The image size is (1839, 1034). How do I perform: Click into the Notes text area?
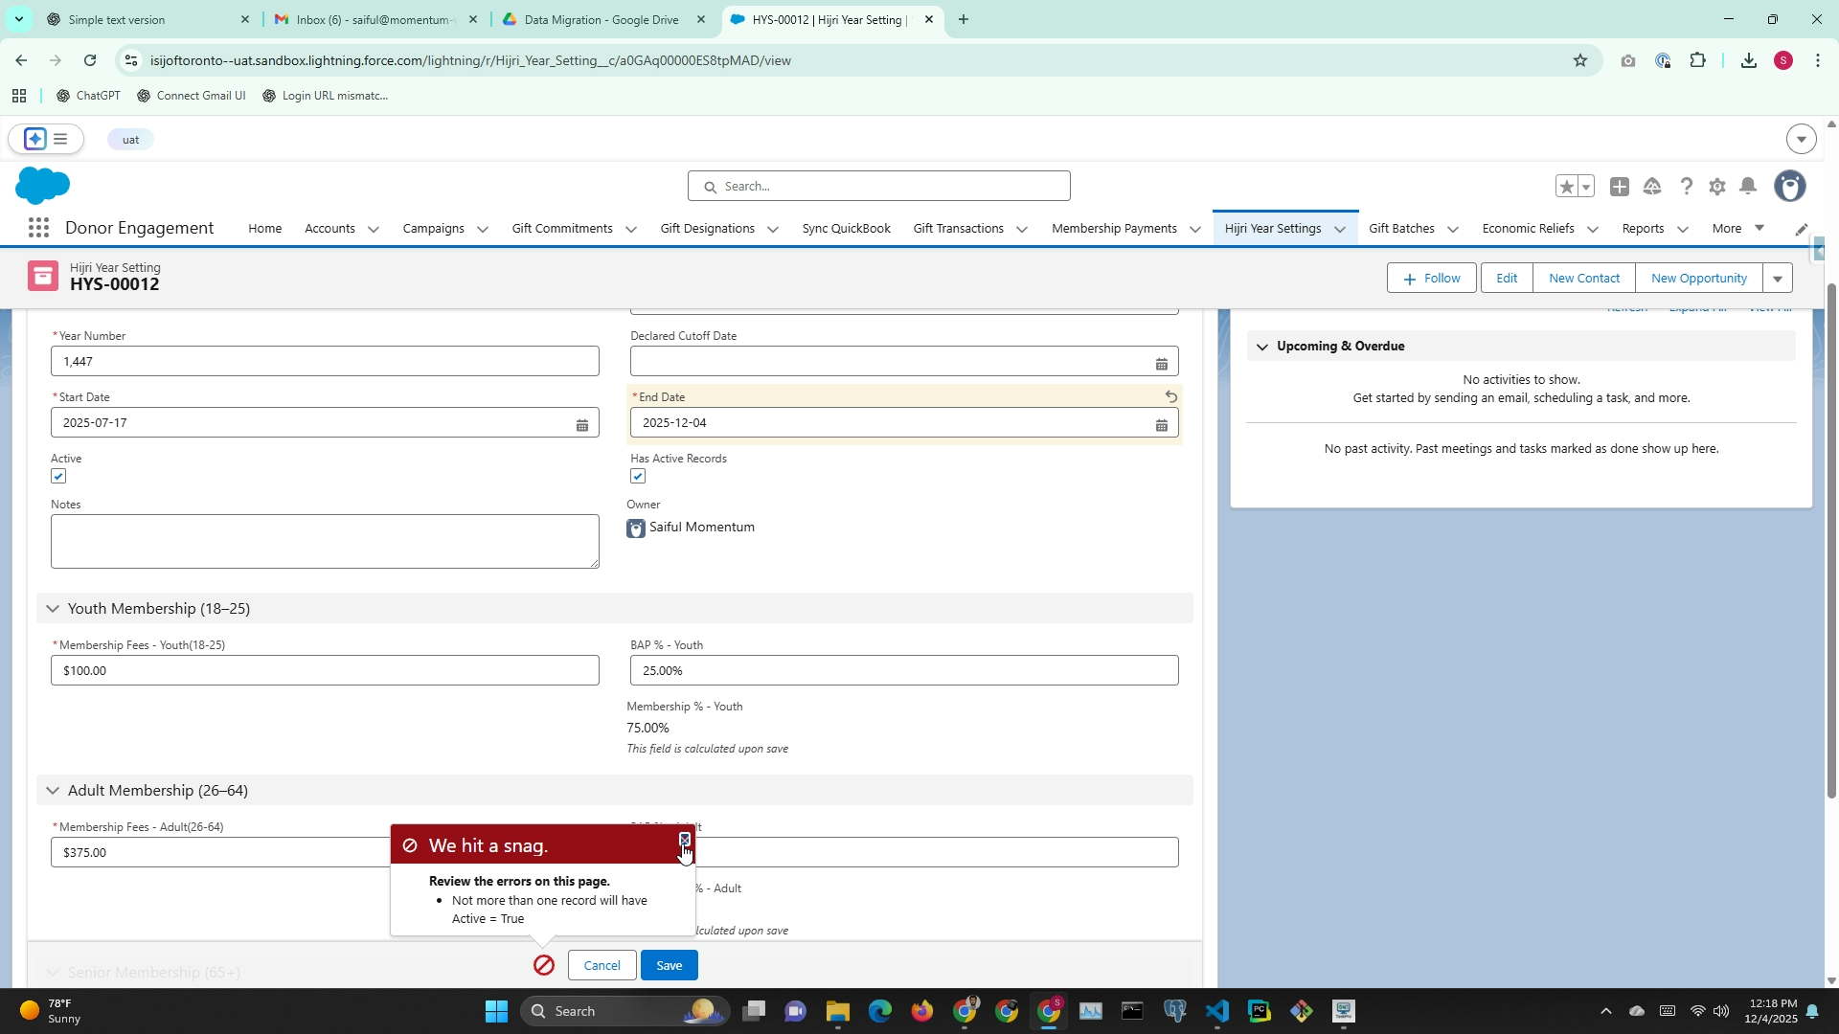[x=325, y=541]
